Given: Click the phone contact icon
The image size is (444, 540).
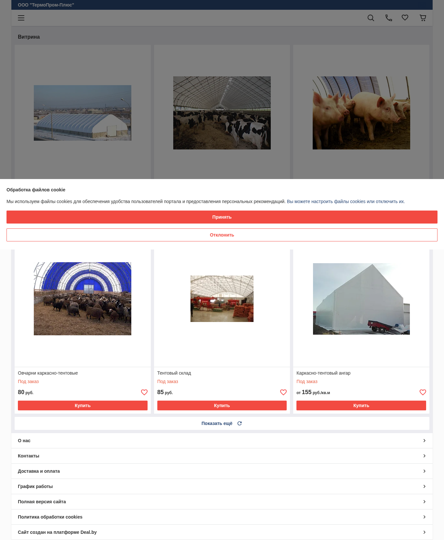Looking at the screenshot, I should [x=389, y=18].
